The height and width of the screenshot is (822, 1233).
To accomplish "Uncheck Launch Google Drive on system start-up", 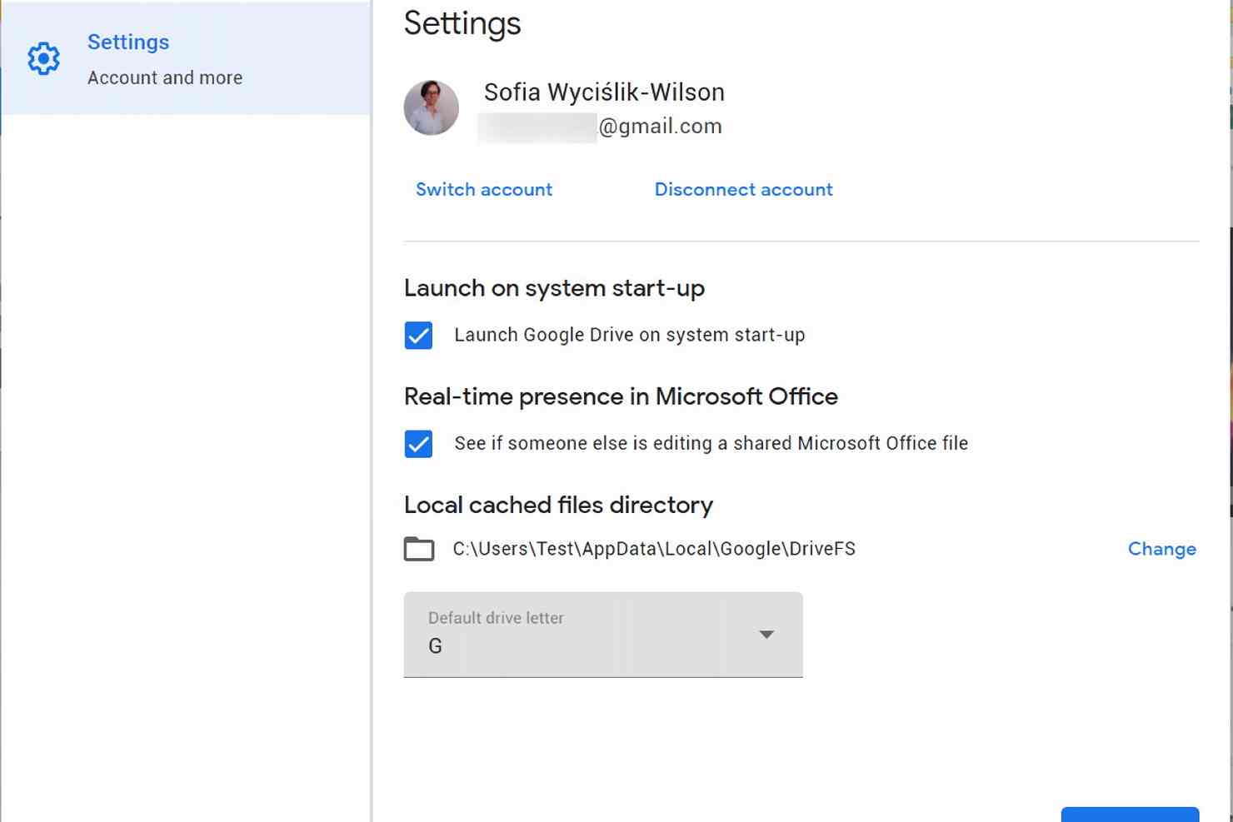I will [x=418, y=336].
